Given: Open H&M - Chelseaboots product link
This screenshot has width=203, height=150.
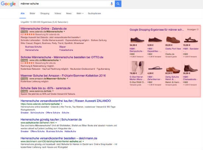Looking at the screenshot, I should tap(190, 78).
